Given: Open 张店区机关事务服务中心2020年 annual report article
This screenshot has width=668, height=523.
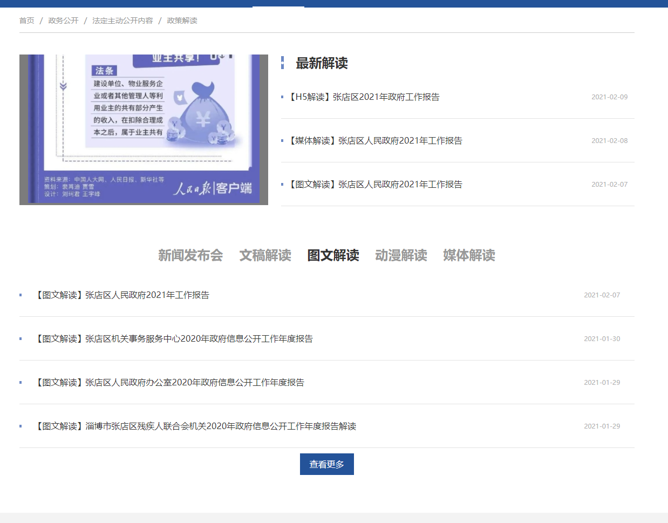Looking at the screenshot, I should [x=174, y=339].
